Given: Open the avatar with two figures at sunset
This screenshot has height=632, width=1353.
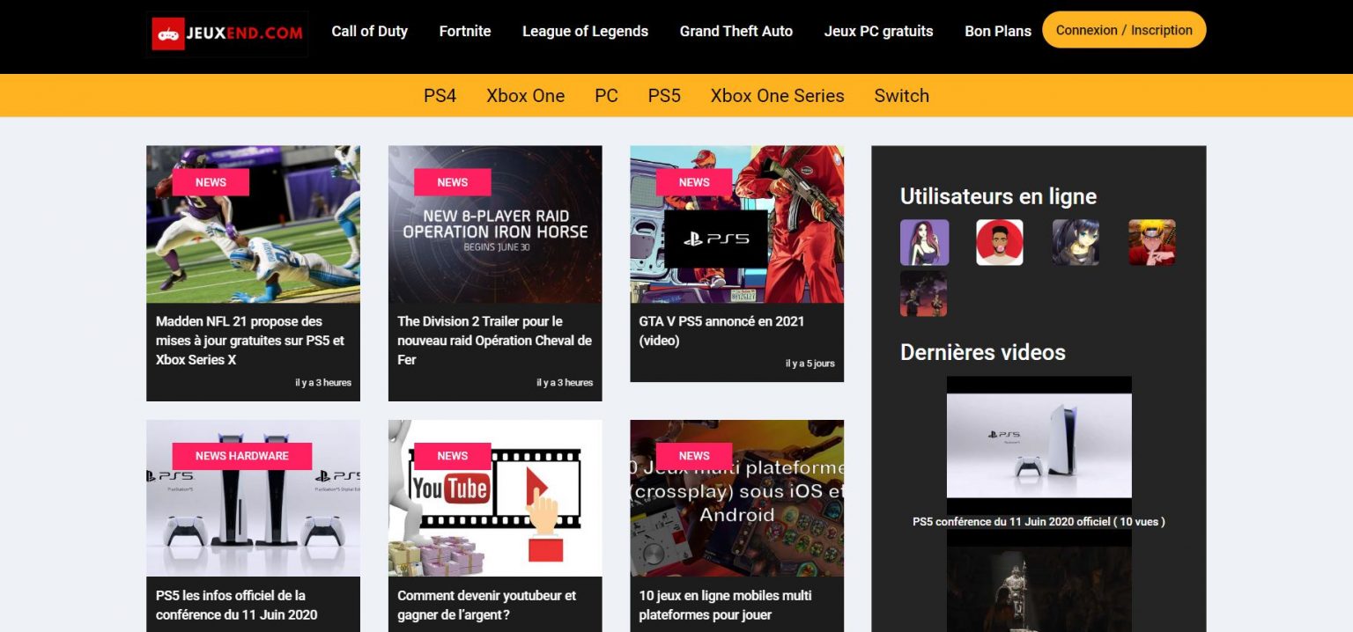Looking at the screenshot, I should point(924,293).
